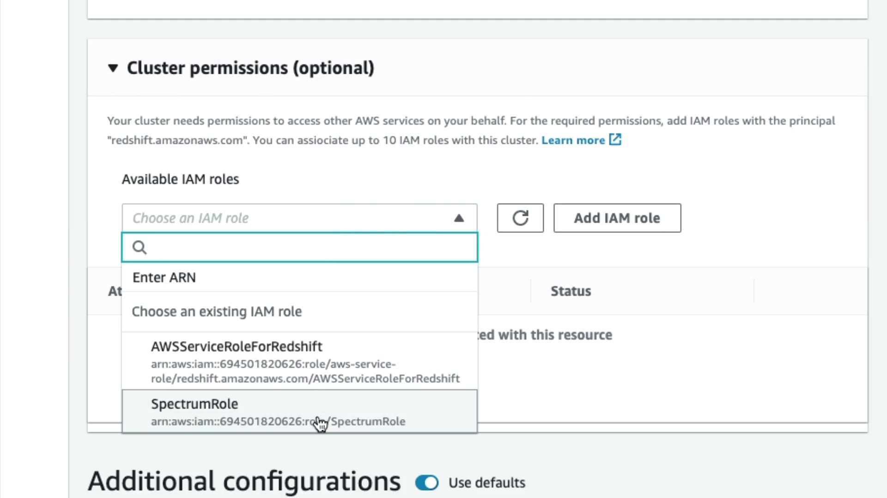Select SpectrumRole from the role list
Viewport: 887px width, 498px height.
point(194,404)
